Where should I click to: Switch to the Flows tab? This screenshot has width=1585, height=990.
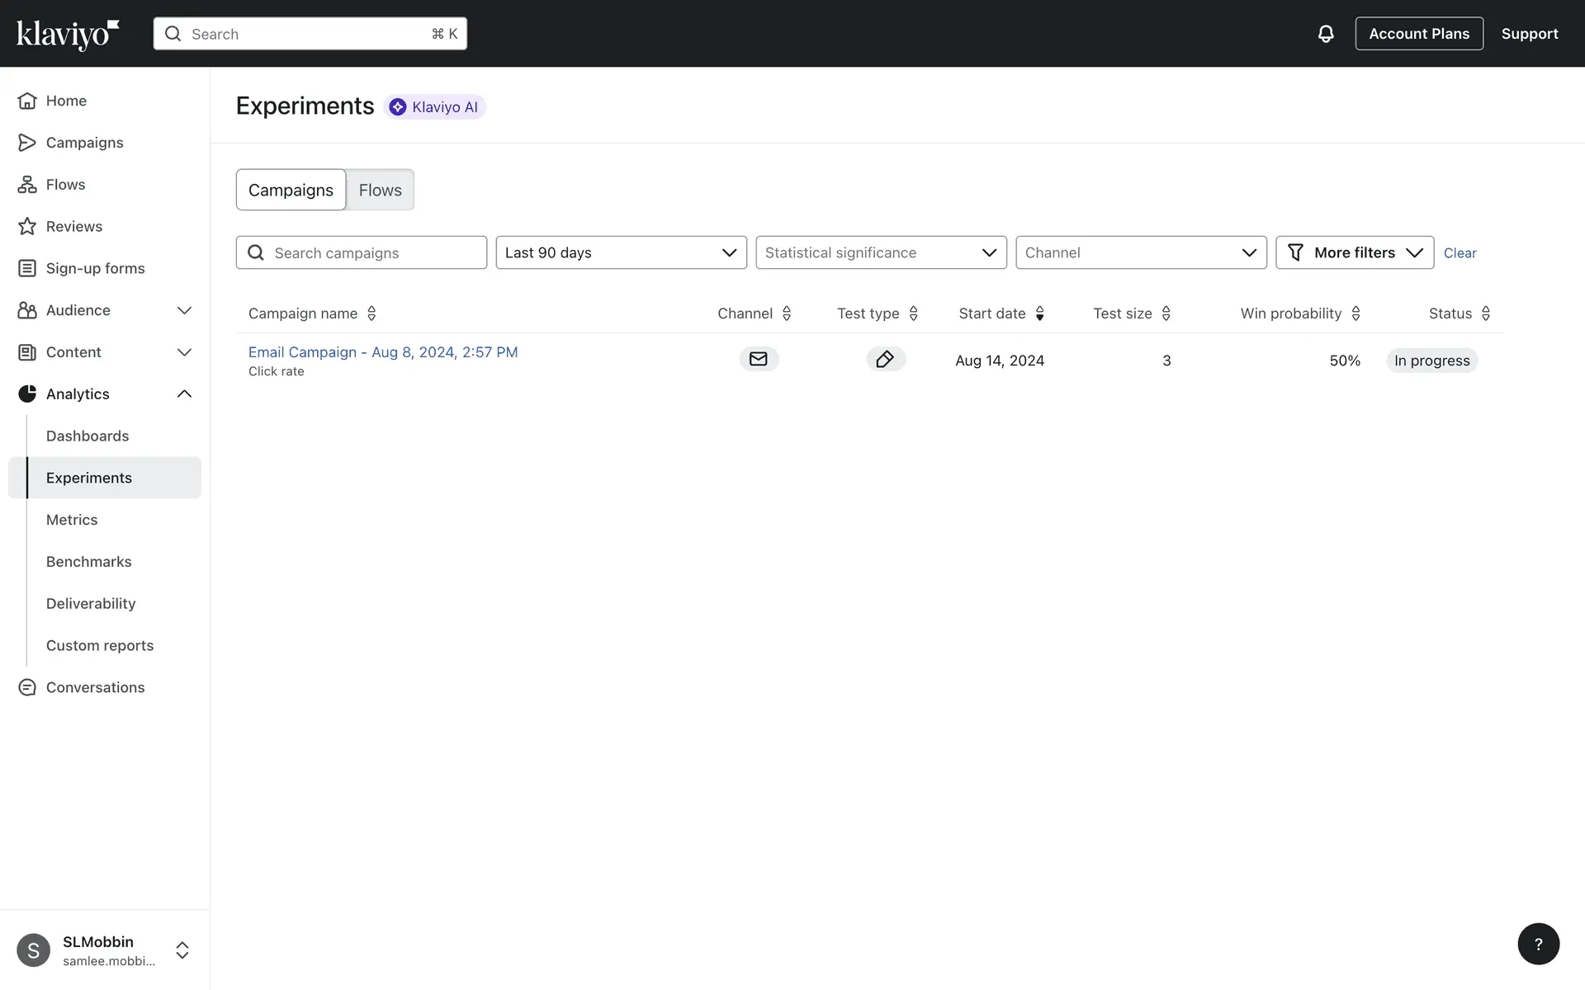pyautogui.click(x=380, y=190)
